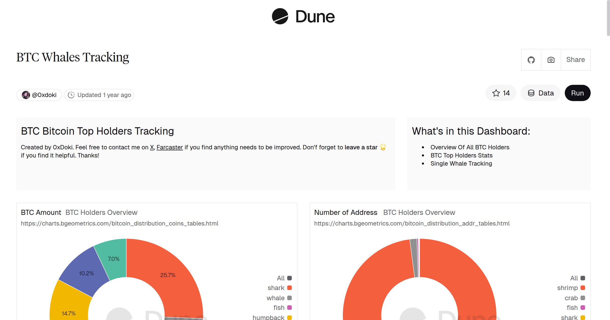Screen dimensions: 610x320
Task: Click the 25.7% shark slice of the pie chart
Action: pos(168,275)
